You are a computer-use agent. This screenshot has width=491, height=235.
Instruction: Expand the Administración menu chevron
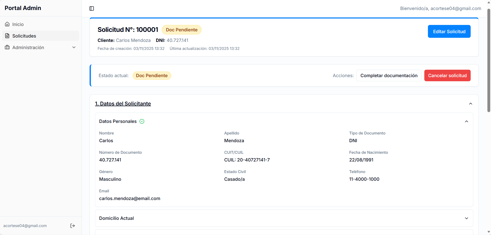click(x=74, y=47)
